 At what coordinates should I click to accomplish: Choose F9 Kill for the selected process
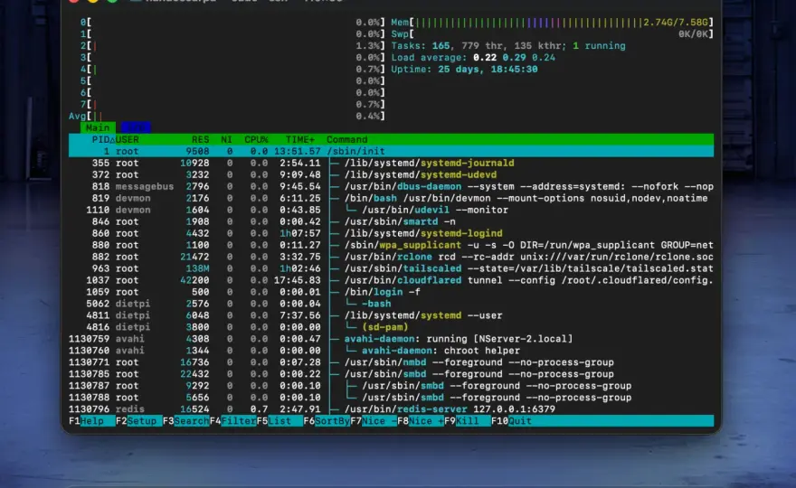[x=467, y=421]
